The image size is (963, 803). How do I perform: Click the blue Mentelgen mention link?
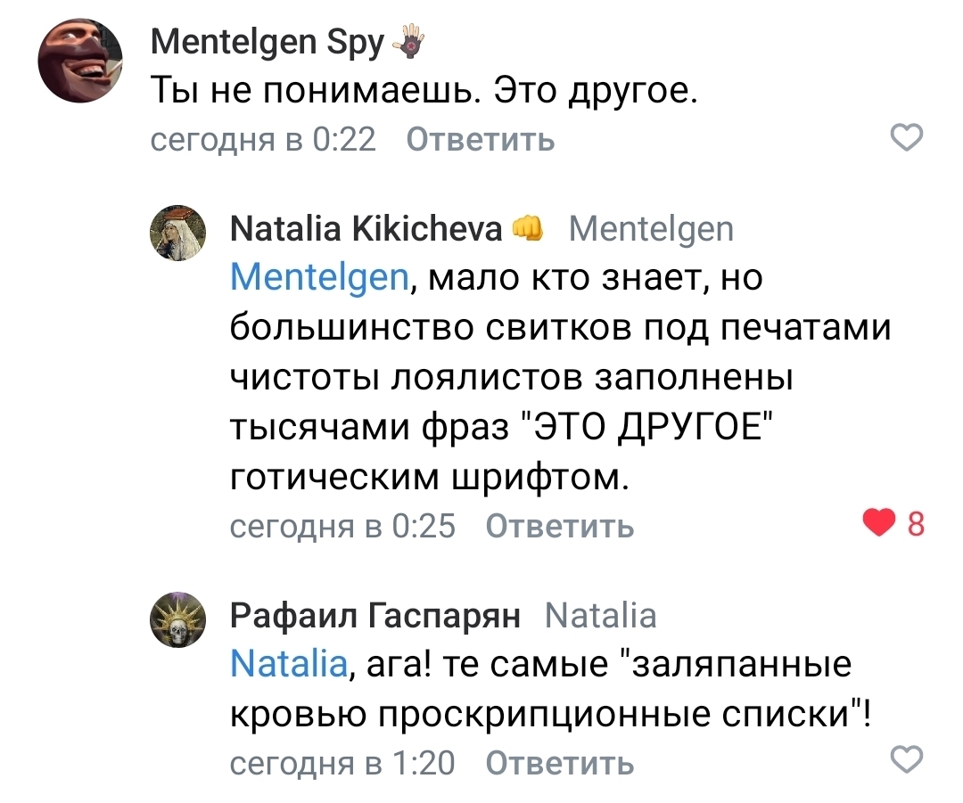(318, 280)
